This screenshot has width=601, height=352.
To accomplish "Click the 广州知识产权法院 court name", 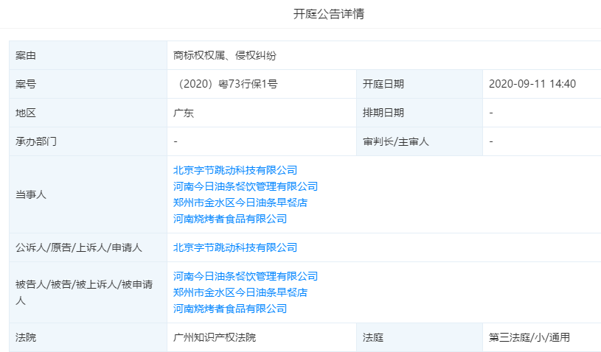I will 215,337.
